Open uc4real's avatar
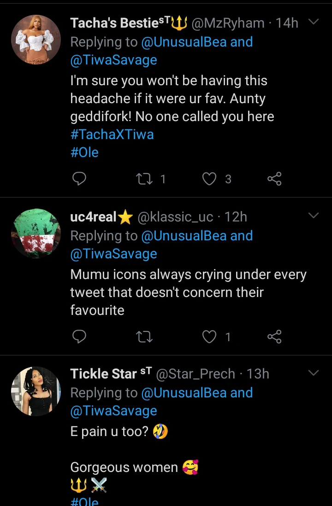Viewport: 332px width, 506px height. (x=36, y=233)
